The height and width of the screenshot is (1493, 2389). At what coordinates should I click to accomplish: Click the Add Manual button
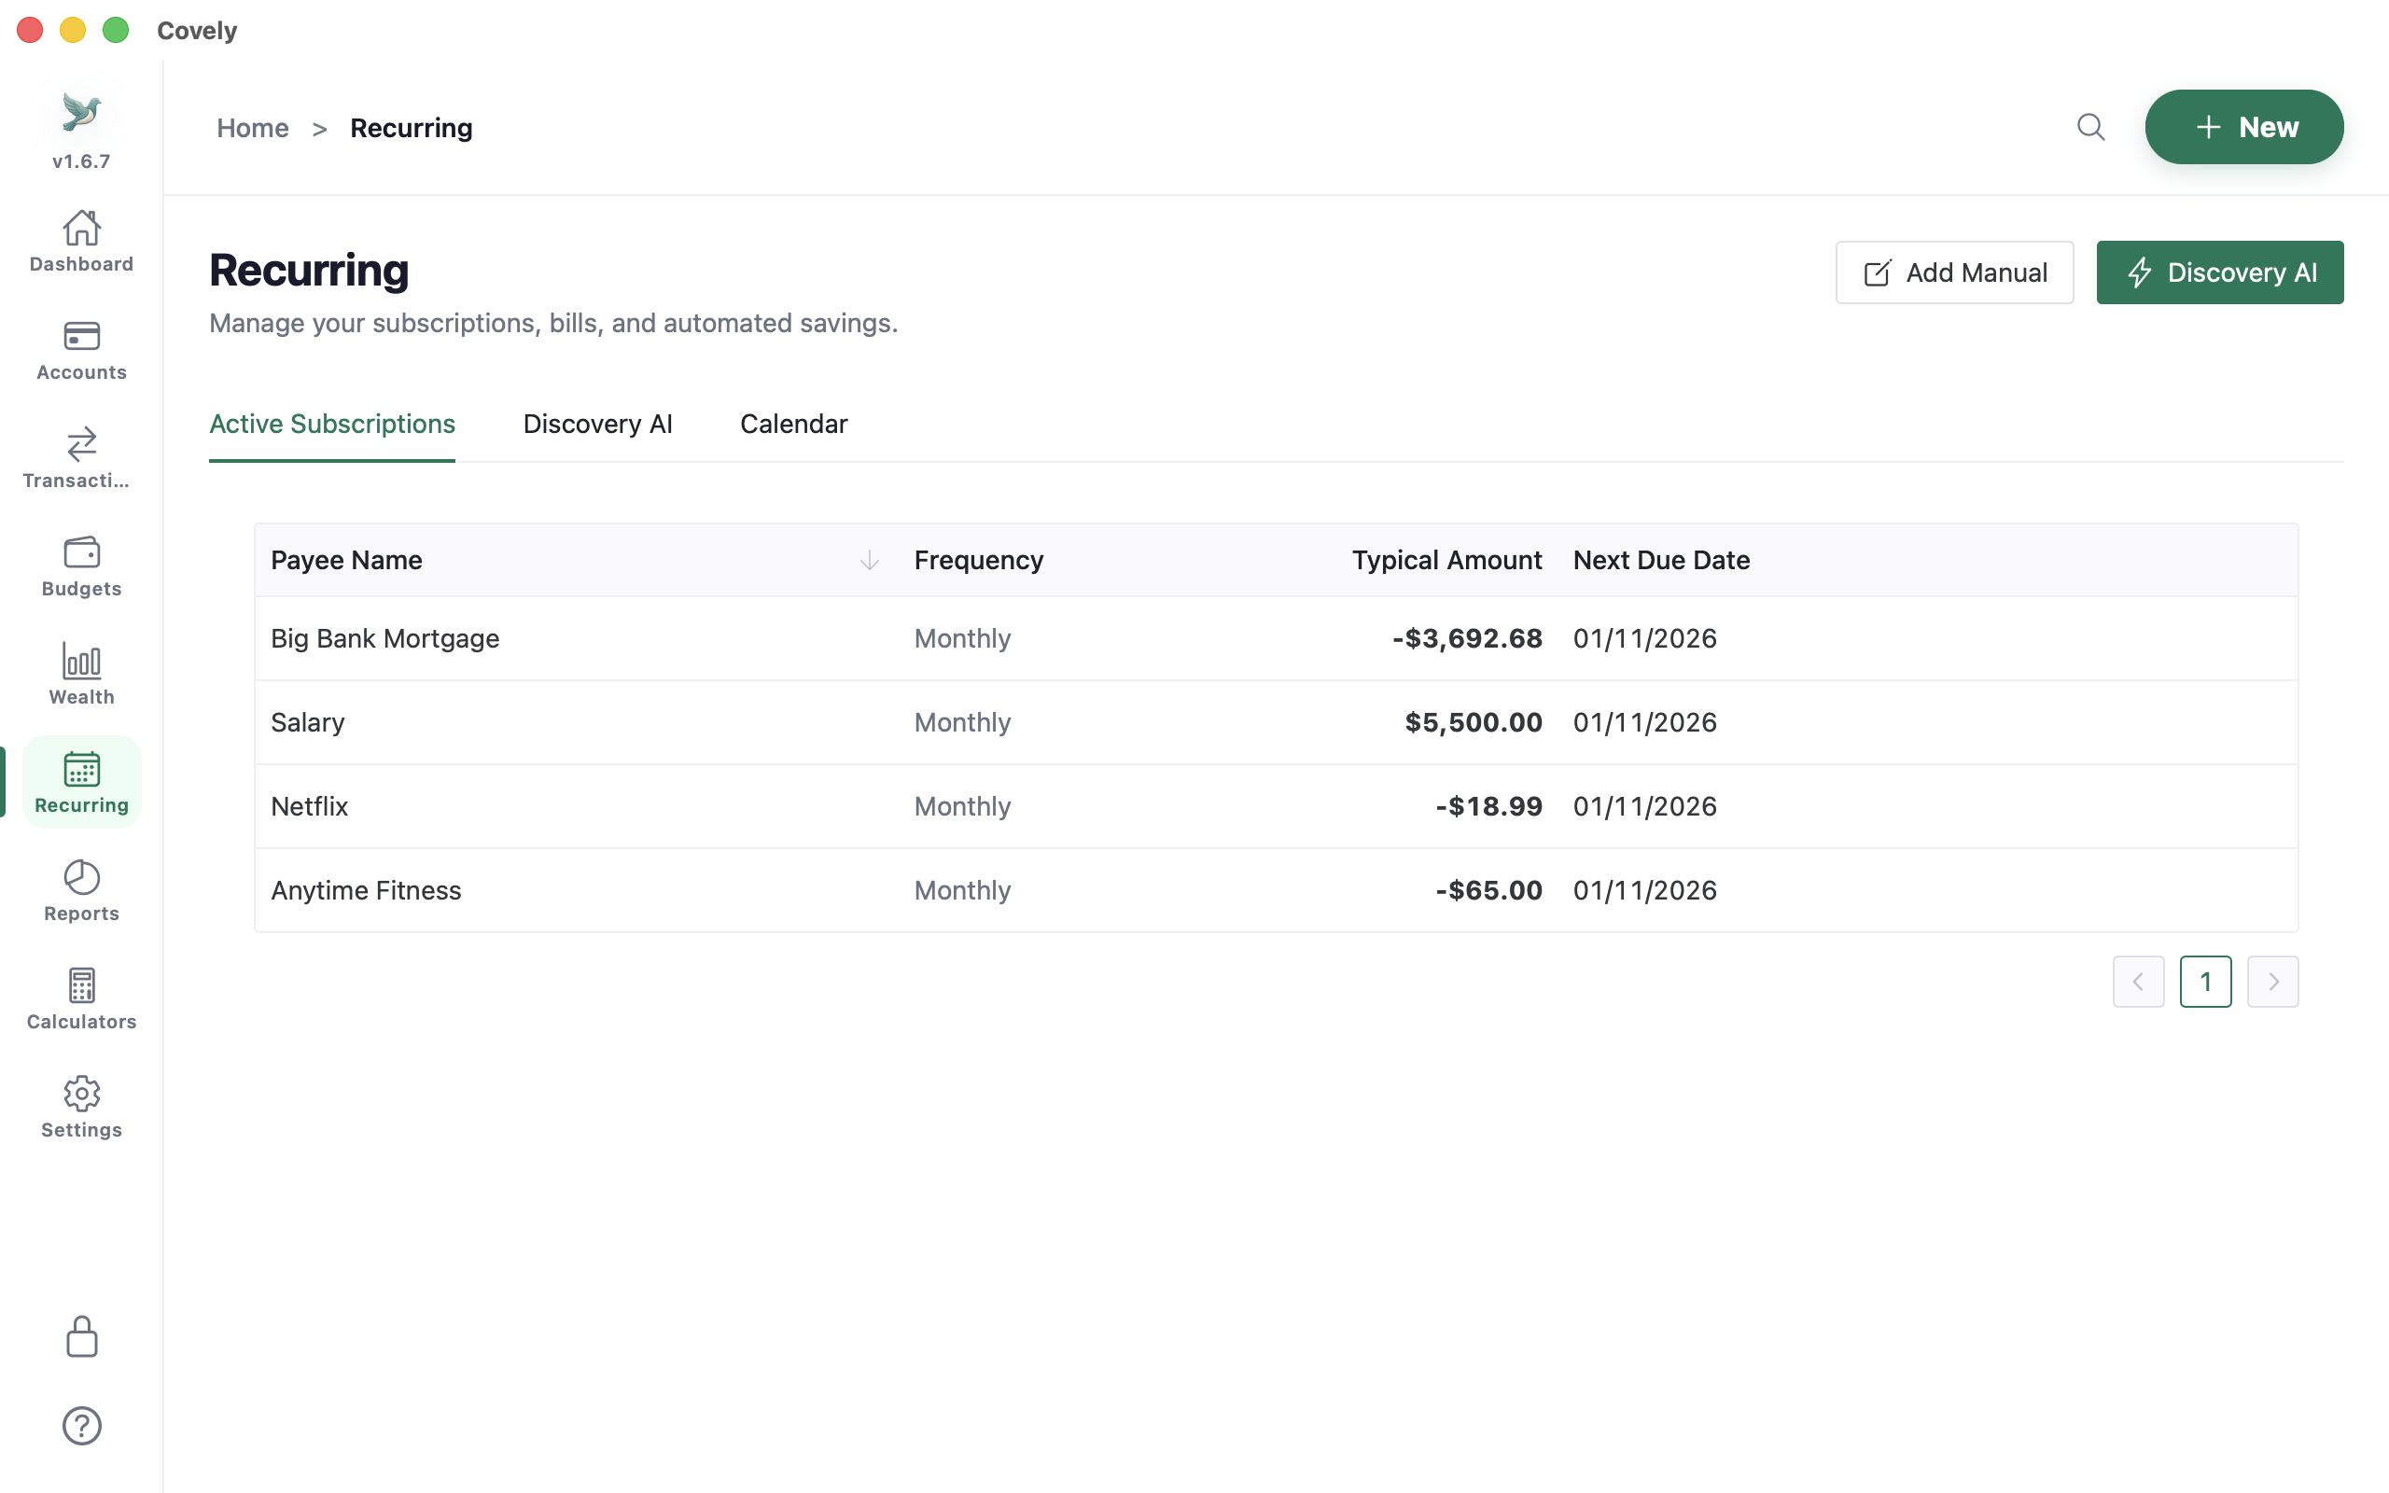1953,272
